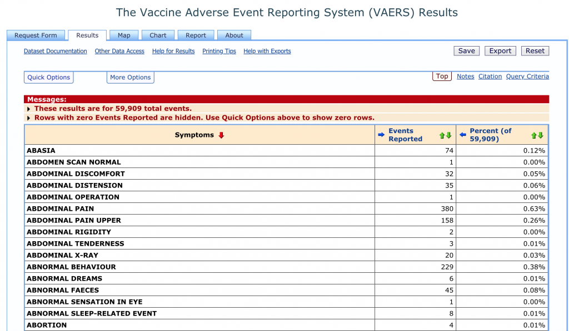Viewport: 569px width, 331px height.
Task: Click the ABDOMINAL TENDERNESS symptom name
Action: tap(76, 244)
